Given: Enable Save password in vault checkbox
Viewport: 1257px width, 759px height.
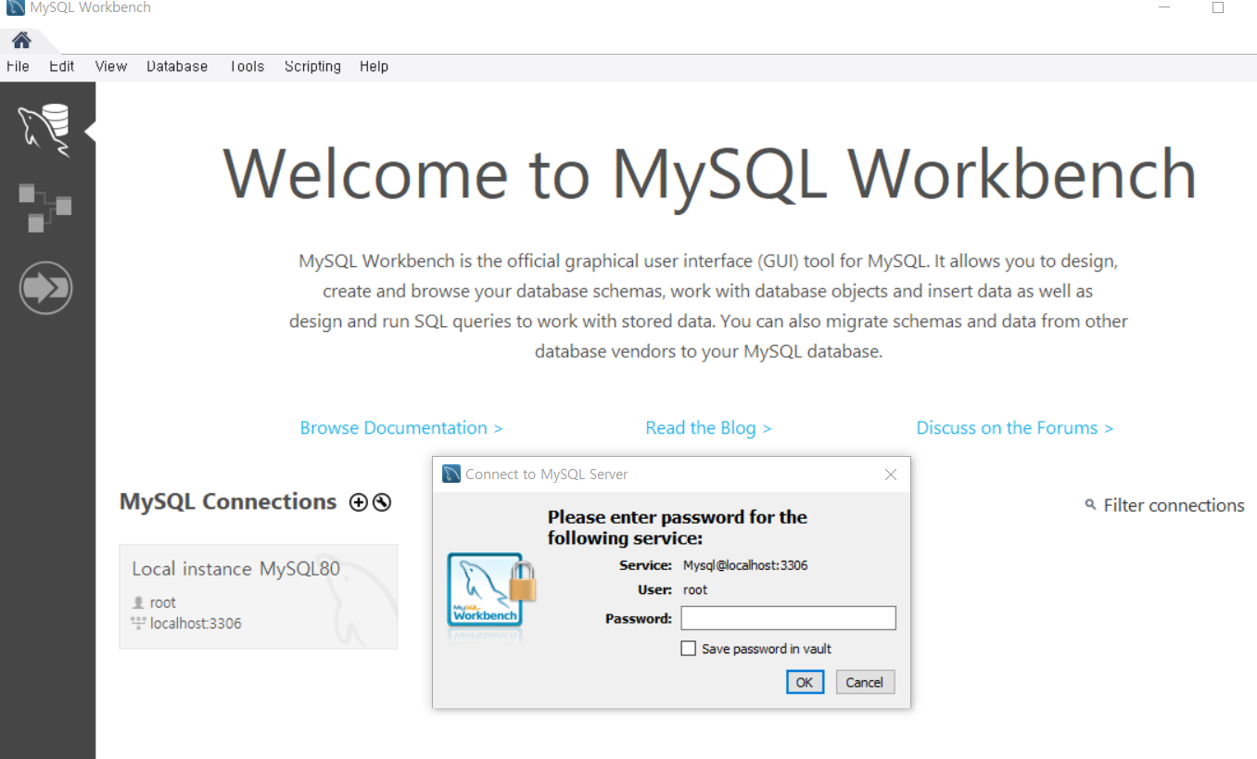Looking at the screenshot, I should click(x=688, y=649).
